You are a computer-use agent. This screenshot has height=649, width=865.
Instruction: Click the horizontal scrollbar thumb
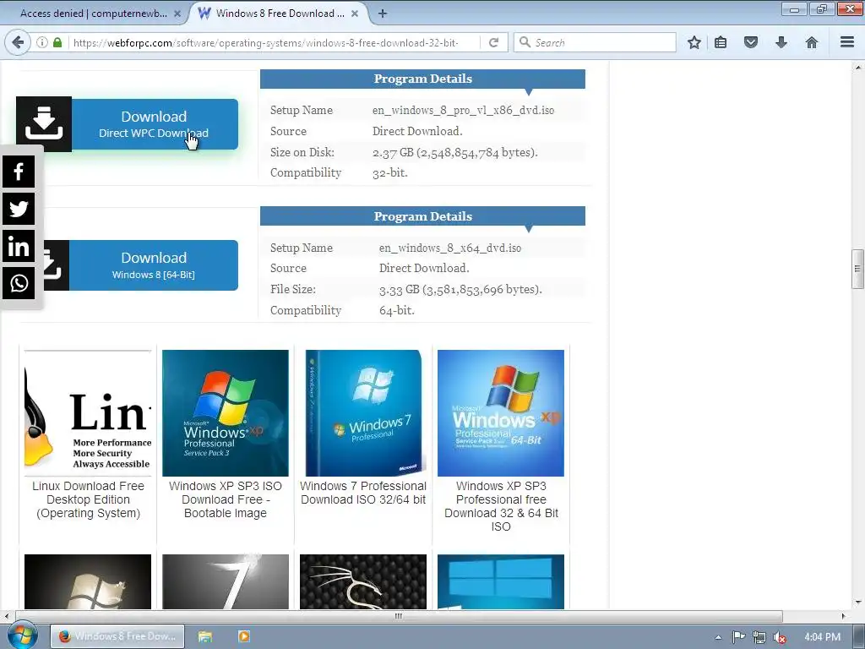pos(399,616)
